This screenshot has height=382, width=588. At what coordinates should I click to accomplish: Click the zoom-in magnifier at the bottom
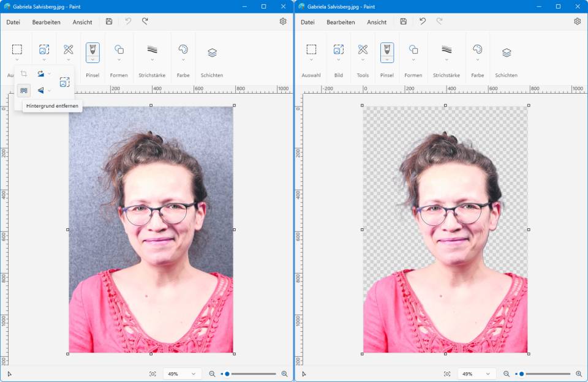[x=284, y=373]
